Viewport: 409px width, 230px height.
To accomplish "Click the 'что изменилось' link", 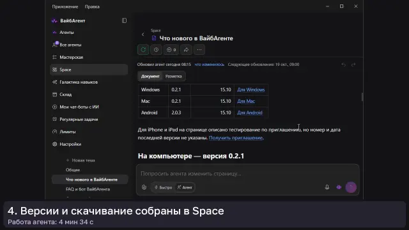I will click(x=210, y=65).
